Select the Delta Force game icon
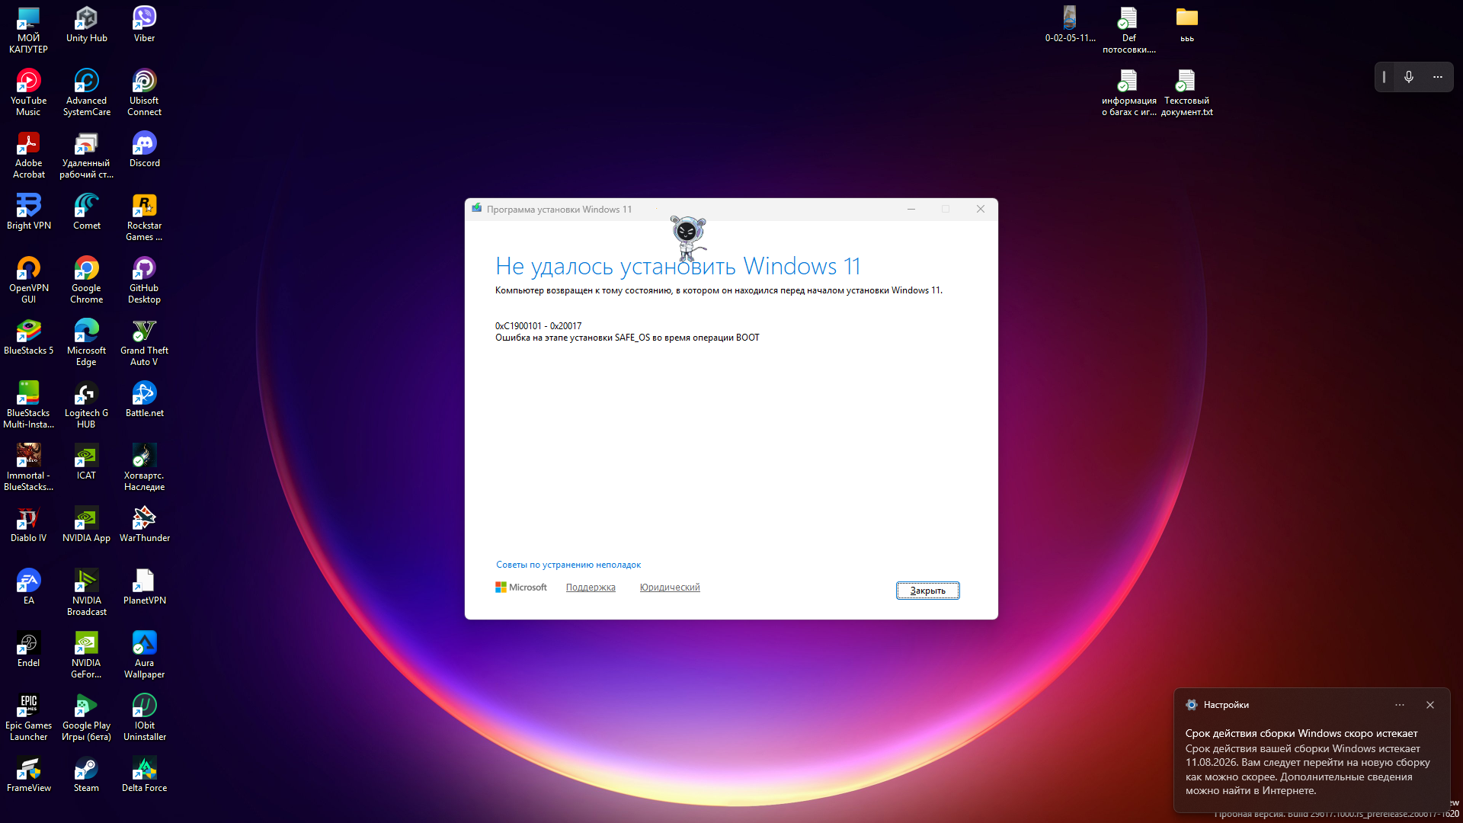 tap(144, 774)
